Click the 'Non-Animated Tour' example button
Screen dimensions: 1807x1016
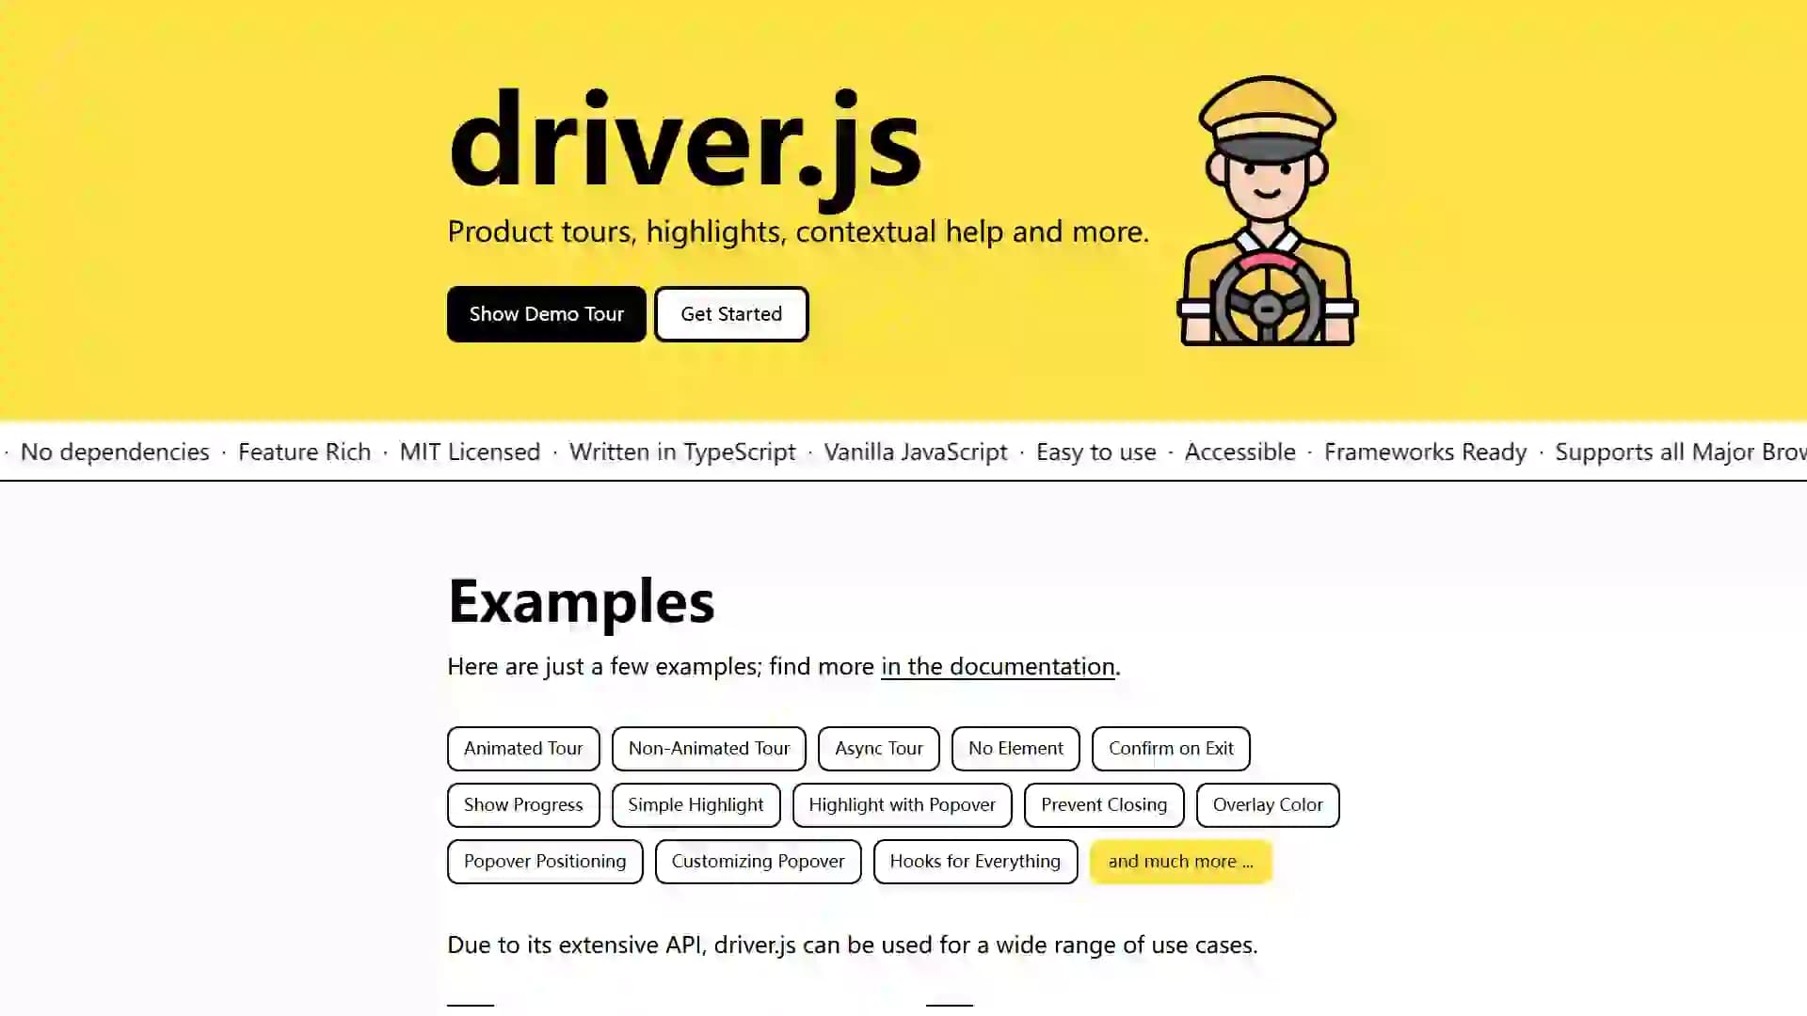(x=709, y=748)
